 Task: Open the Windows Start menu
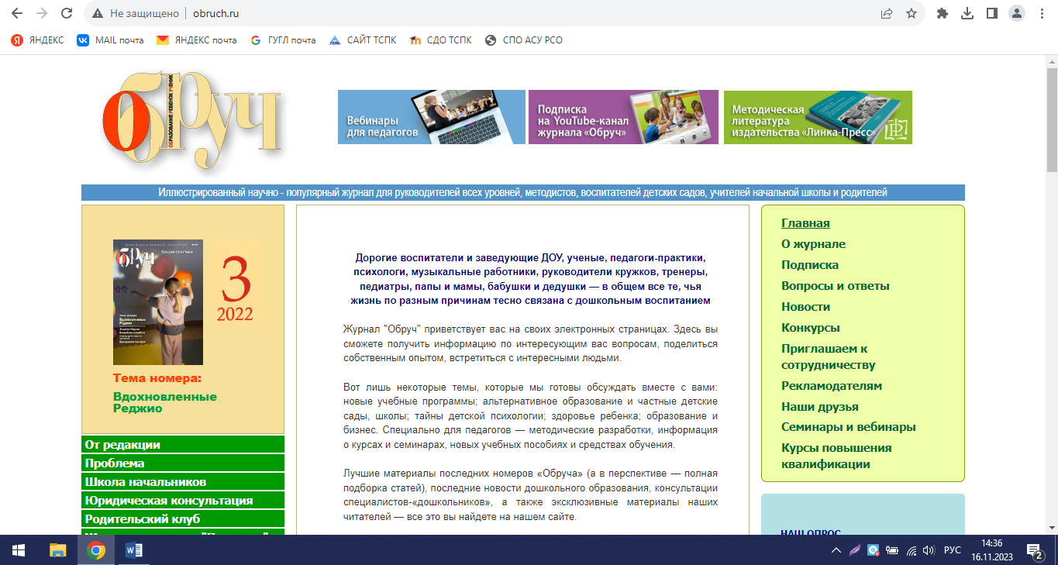(x=19, y=550)
